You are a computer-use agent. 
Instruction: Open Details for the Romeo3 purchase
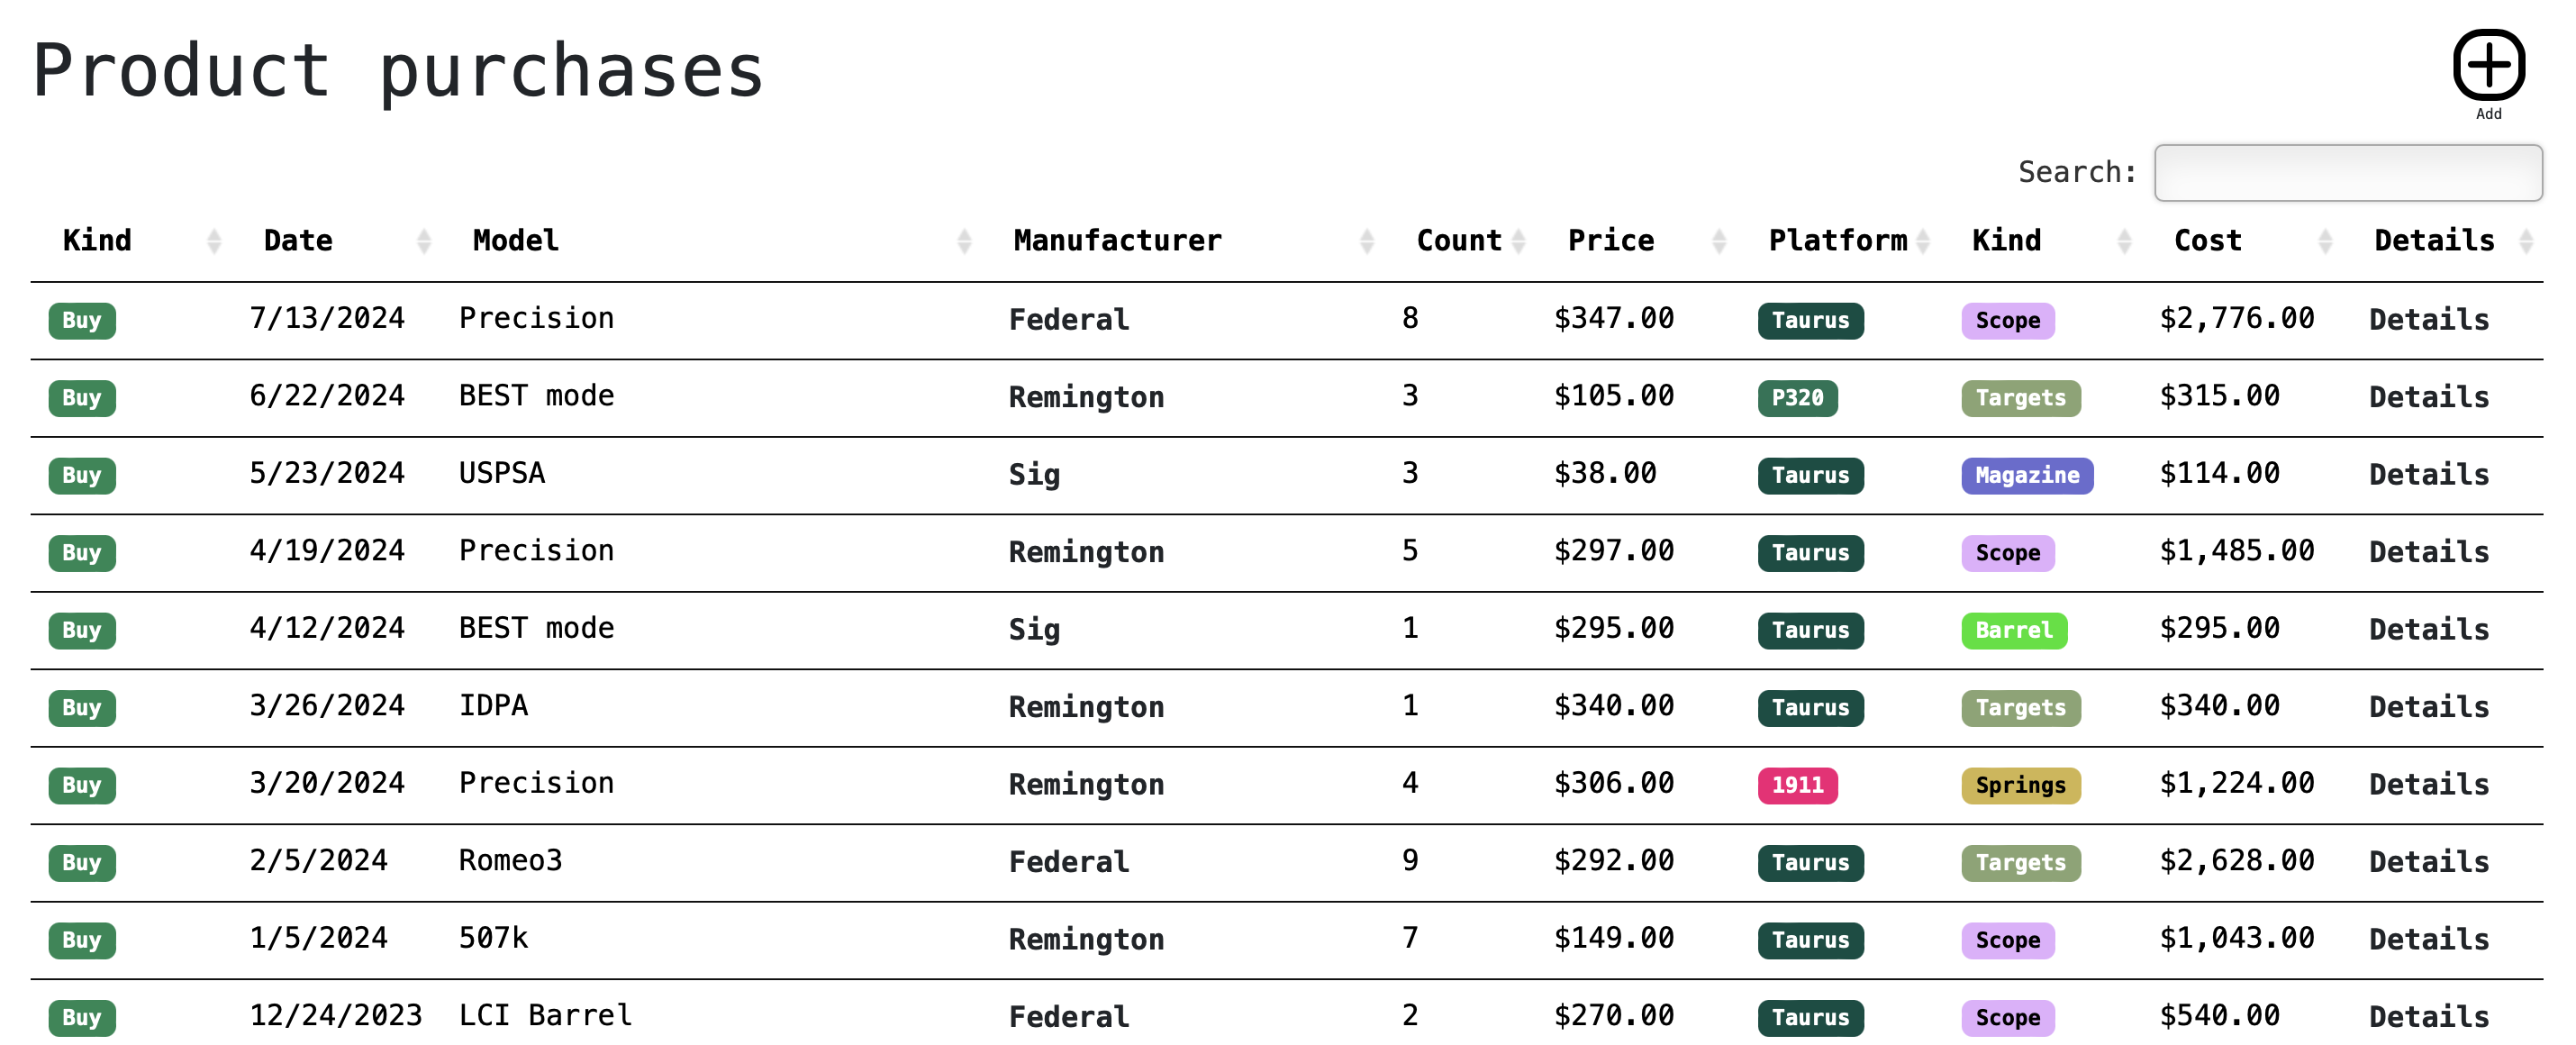(x=2428, y=862)
